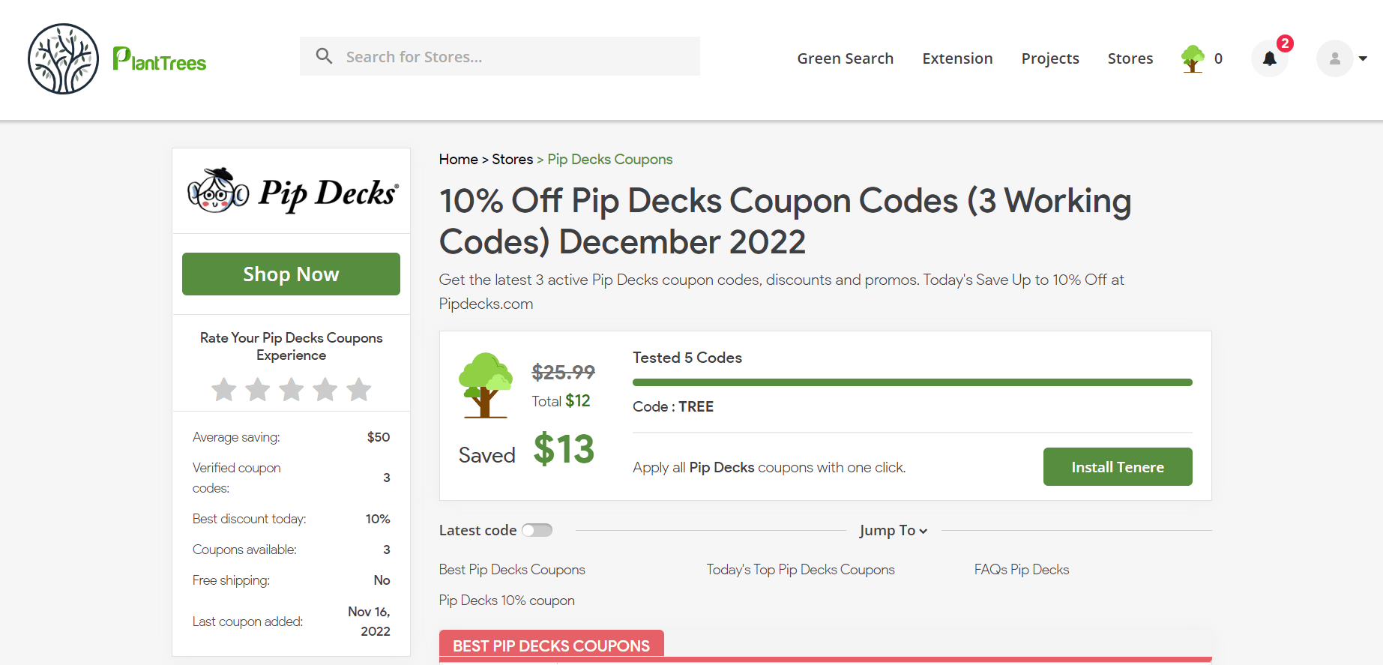This screenshot has height=665, width=1383.
Task: Open the Green Search menu item
Action: 845,58
